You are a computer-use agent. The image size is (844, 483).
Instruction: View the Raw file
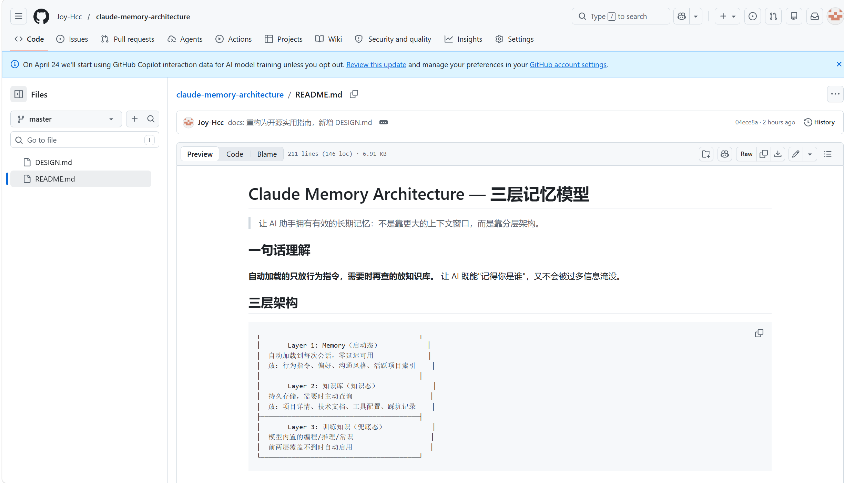(x=746, y=154)
